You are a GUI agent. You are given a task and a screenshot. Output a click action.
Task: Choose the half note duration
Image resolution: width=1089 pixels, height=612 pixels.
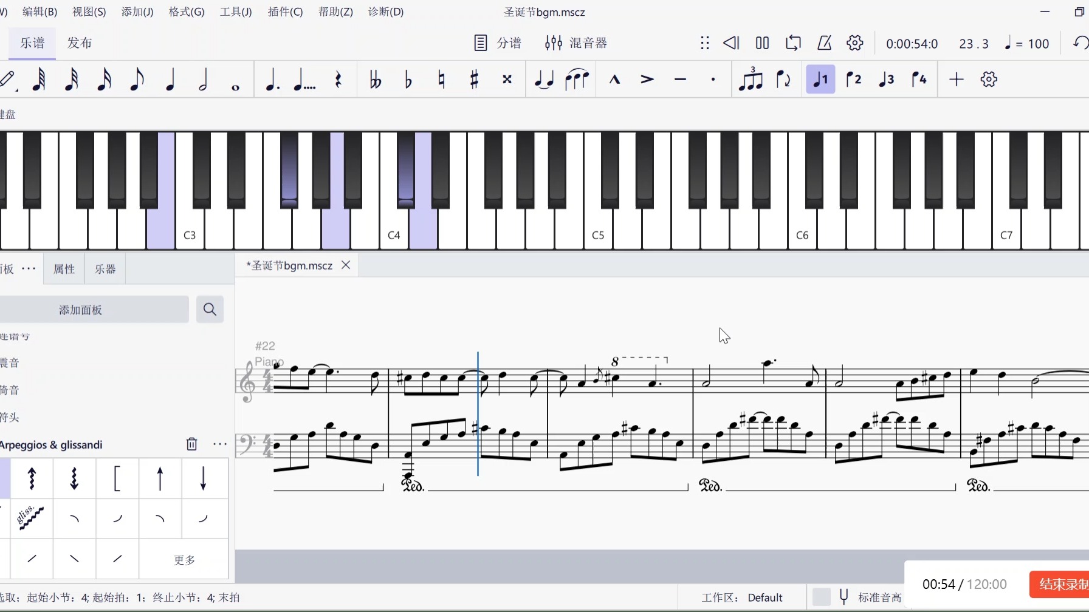point(203,80)
